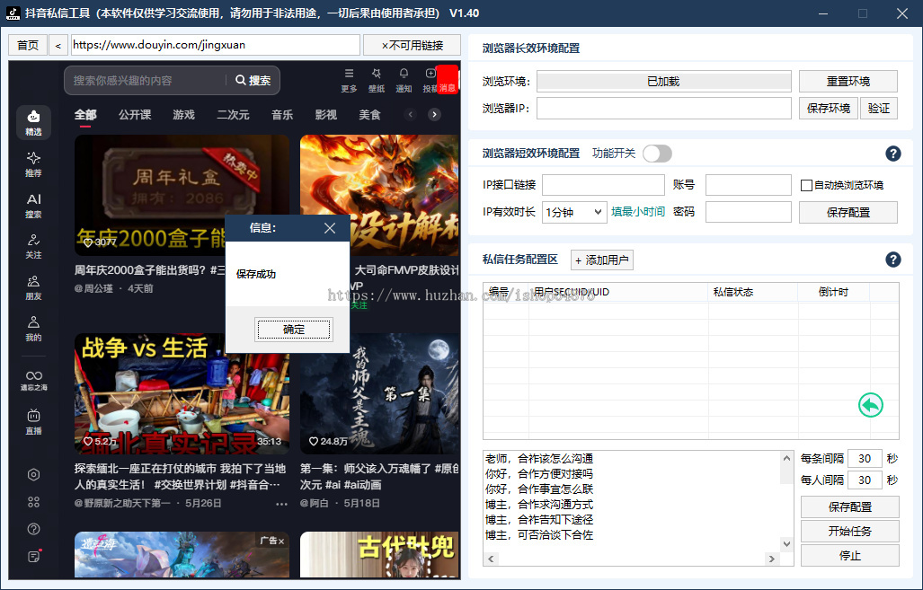Screen dimensions: 923x590
Task: Click the + 添加用户 button
Action: coord(602,260)
